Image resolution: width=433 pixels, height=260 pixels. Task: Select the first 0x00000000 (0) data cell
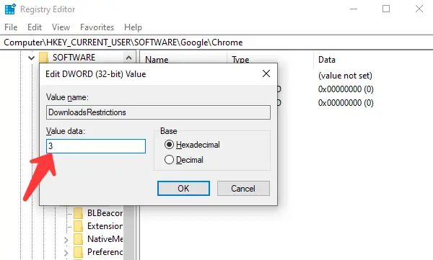pos(346,89)
